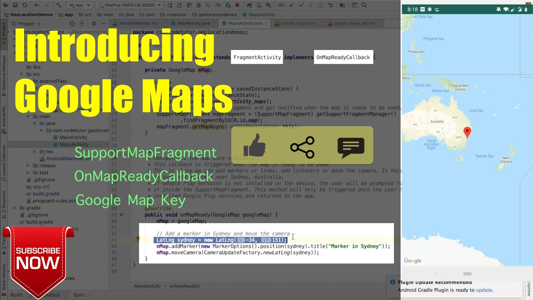Collapse the src folder arrow

(x=22, y=74)
